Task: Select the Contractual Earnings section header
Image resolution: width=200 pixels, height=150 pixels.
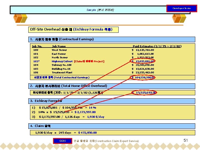Action: tap(112, 39)
